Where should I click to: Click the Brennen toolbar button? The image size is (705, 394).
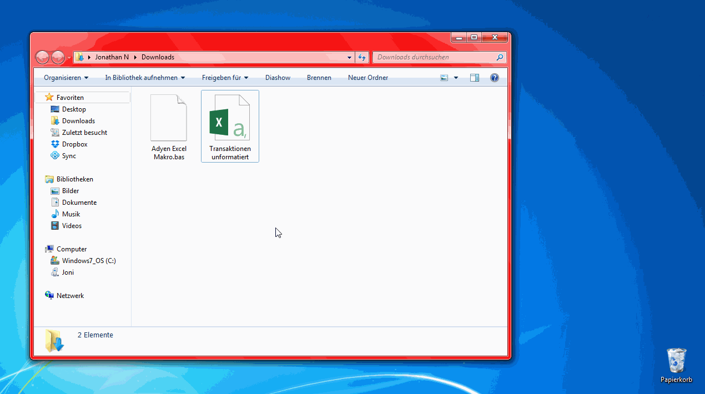pos(319,78)
